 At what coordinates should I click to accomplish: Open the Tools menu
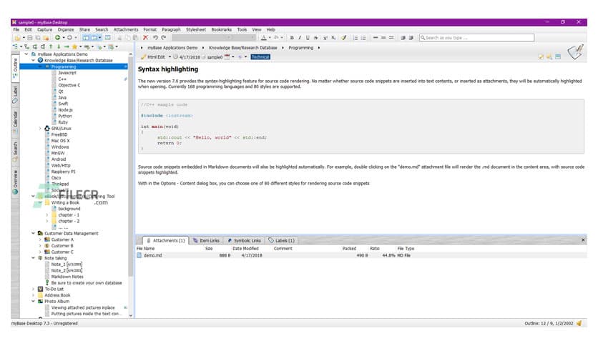coord(242,29)
